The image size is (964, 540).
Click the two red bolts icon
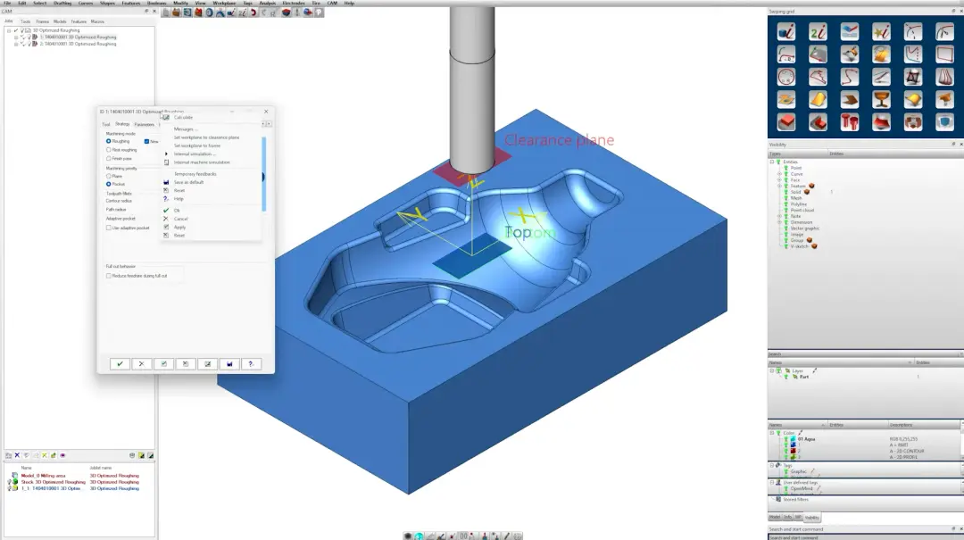pos(850,121)
